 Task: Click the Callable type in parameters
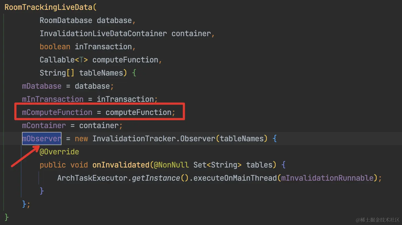pyautogui.click(x=57, y=60)
